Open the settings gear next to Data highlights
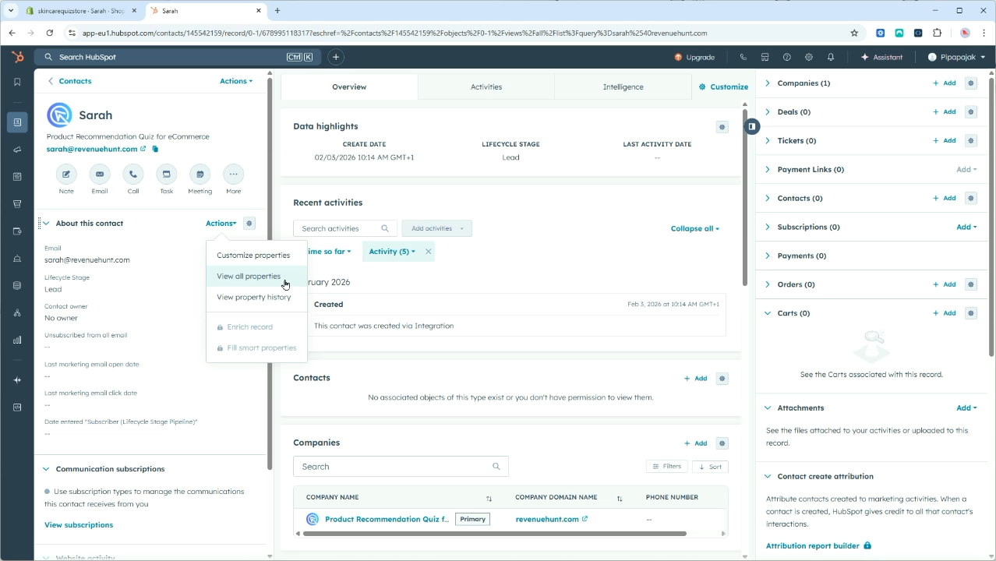Screen dimensions: 996x561 pos(722,126)
